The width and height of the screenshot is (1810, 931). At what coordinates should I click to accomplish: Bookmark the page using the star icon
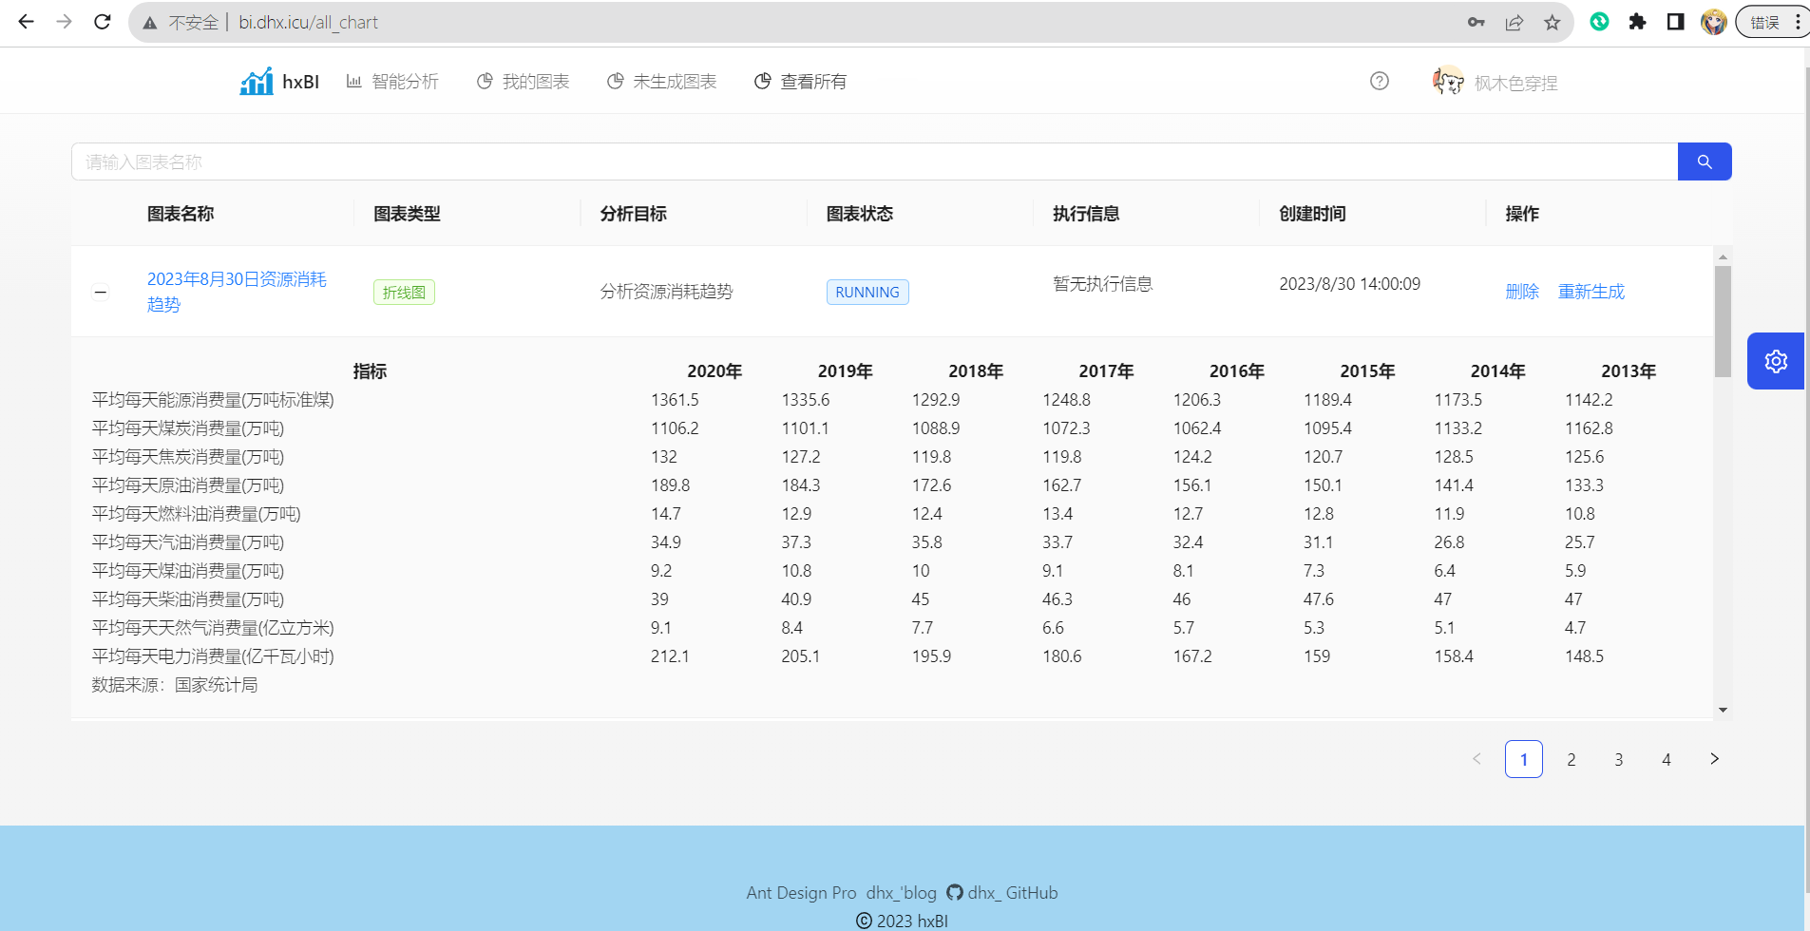pyautogui.click(x=1553, y=22)
